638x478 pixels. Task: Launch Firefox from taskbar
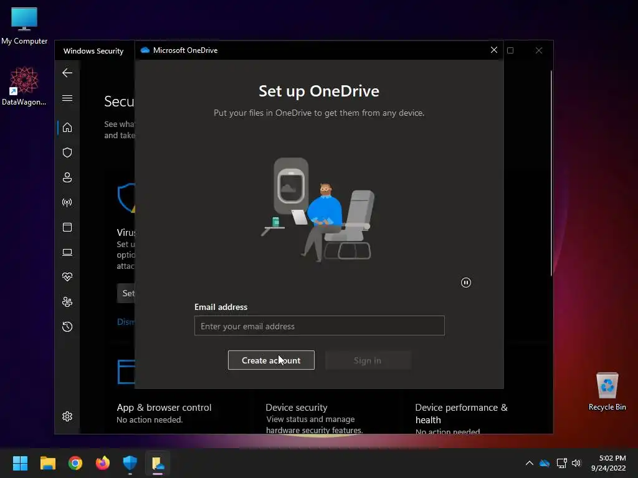point(103,463)
